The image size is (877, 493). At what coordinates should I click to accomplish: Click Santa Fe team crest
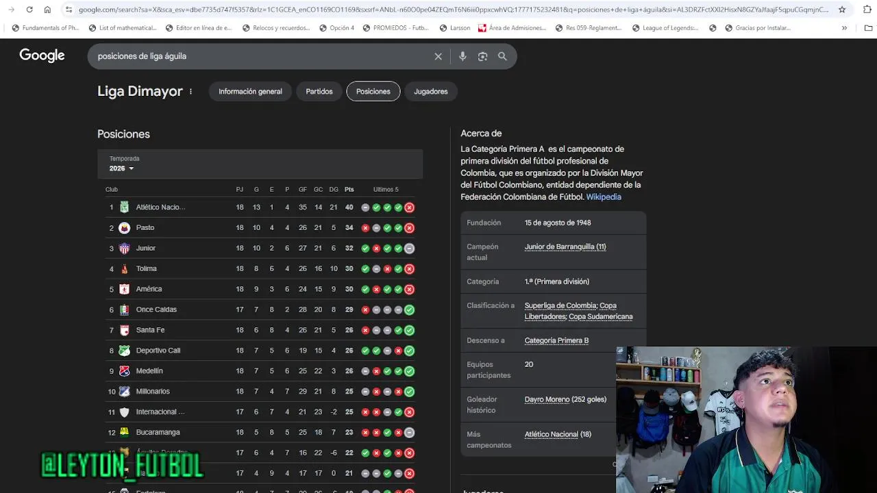pos(124,330)
